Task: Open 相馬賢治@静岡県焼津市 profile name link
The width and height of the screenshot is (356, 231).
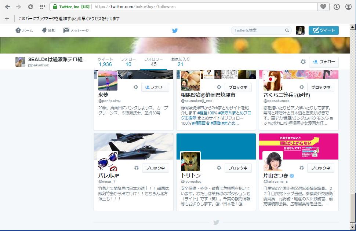Action: tap(208, 95)
